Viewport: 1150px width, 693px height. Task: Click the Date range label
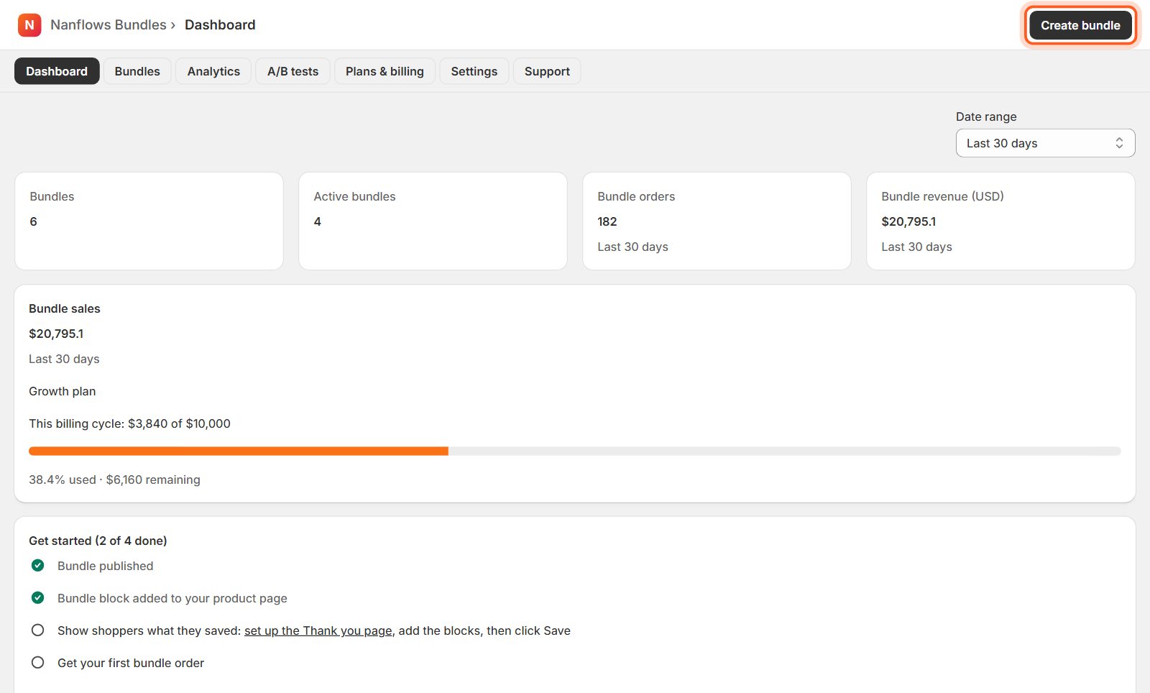[x=986, y=116]
